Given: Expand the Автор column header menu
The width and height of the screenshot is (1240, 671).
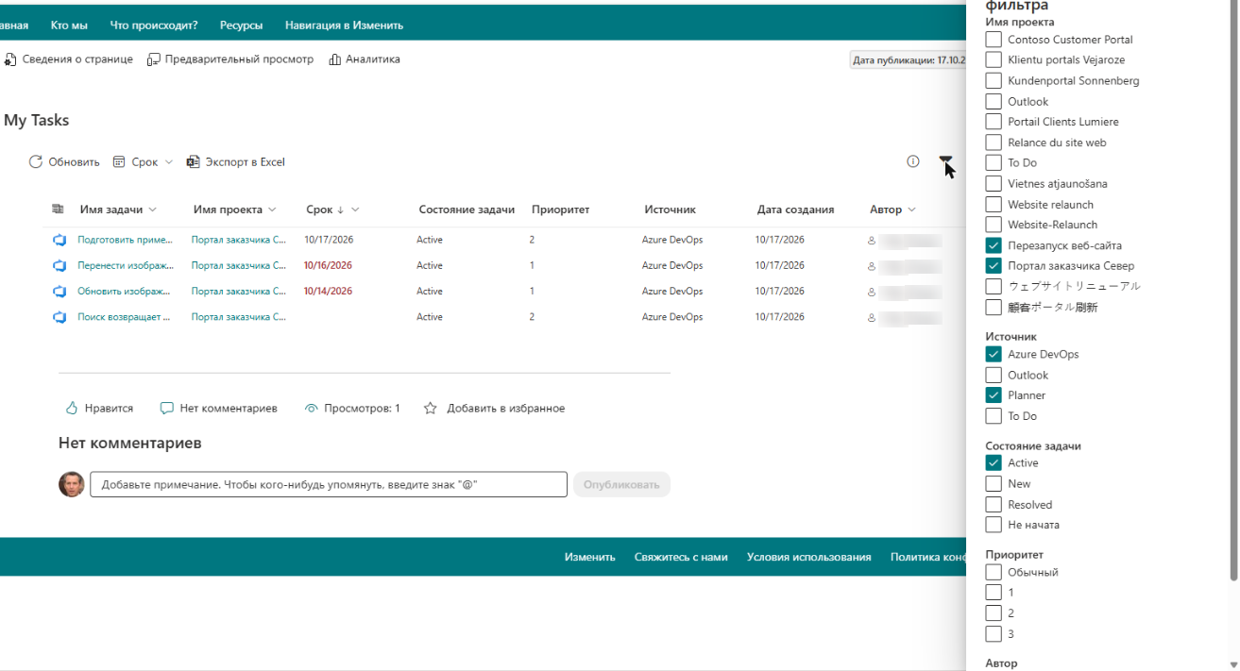Looking at the screenshot, I should click(910, 210).
